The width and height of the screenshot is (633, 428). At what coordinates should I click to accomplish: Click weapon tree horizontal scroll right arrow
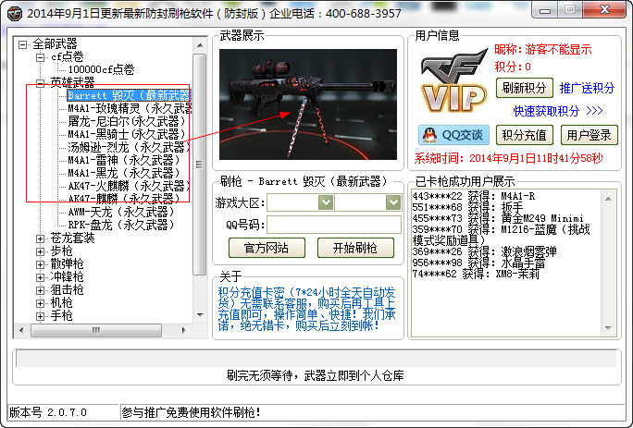click(x=184, y=330)
